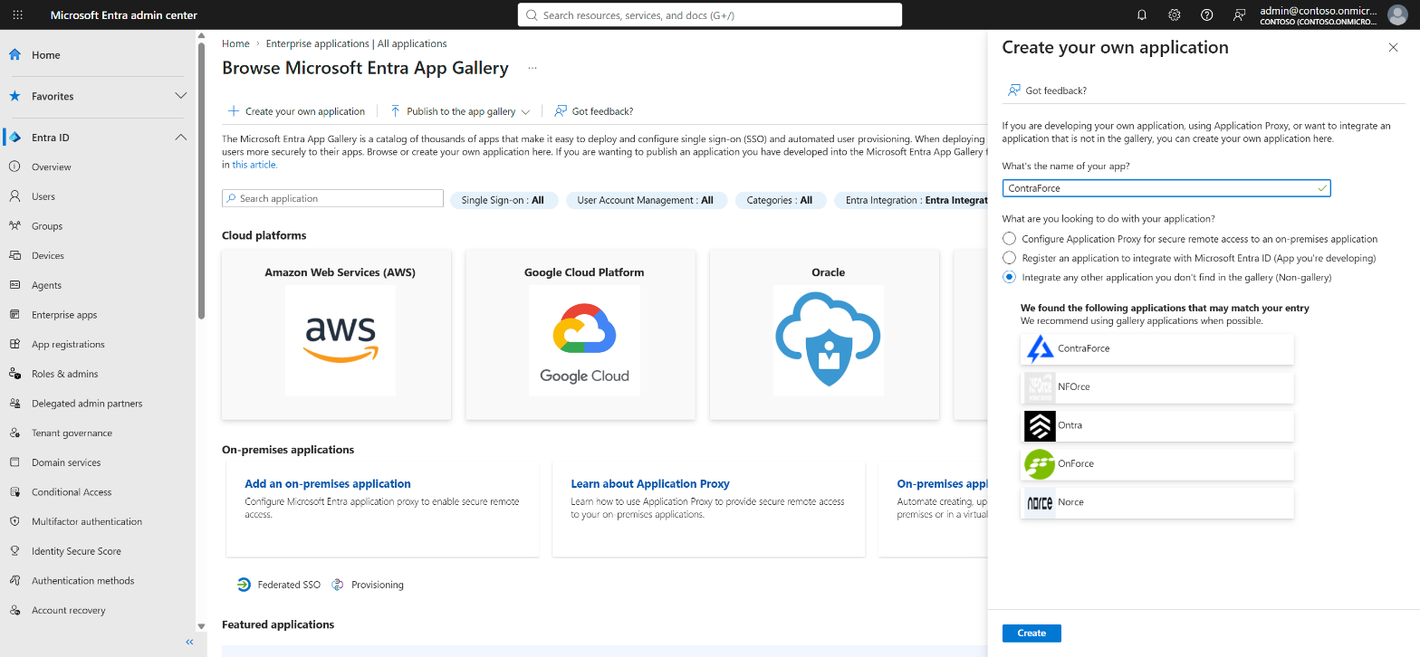Select Register an application radio option
1420x657 pixels.
pos(1010,258)
